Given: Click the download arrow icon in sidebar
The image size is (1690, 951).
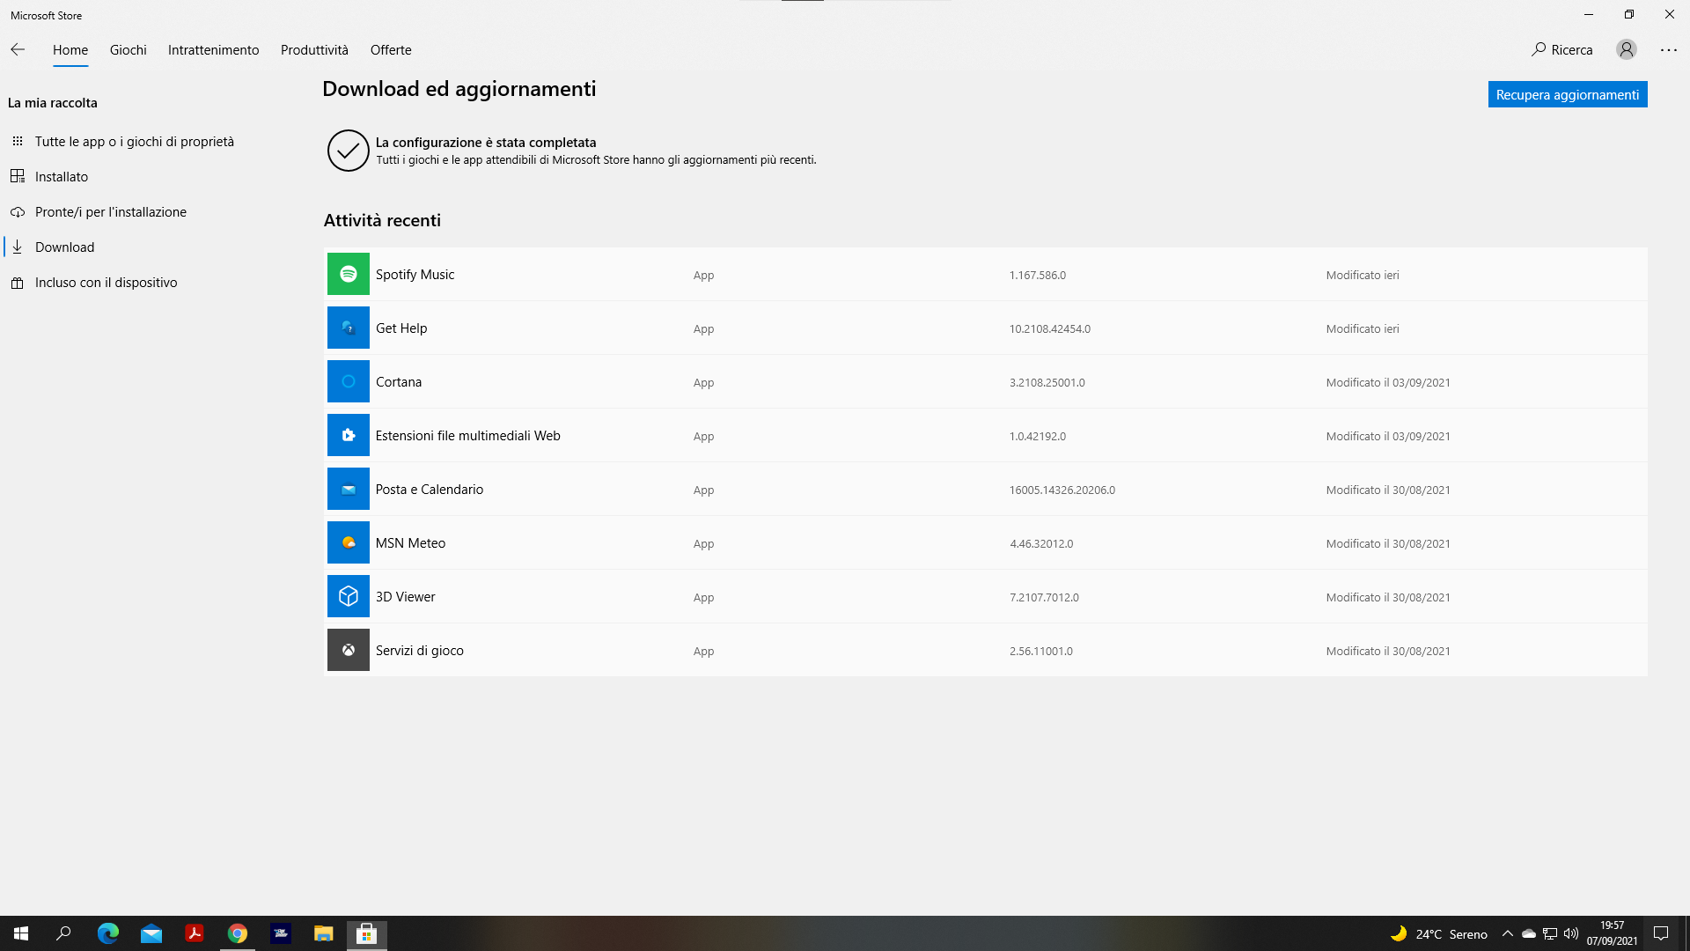Looking at the screenshot, I should (18, 247).
